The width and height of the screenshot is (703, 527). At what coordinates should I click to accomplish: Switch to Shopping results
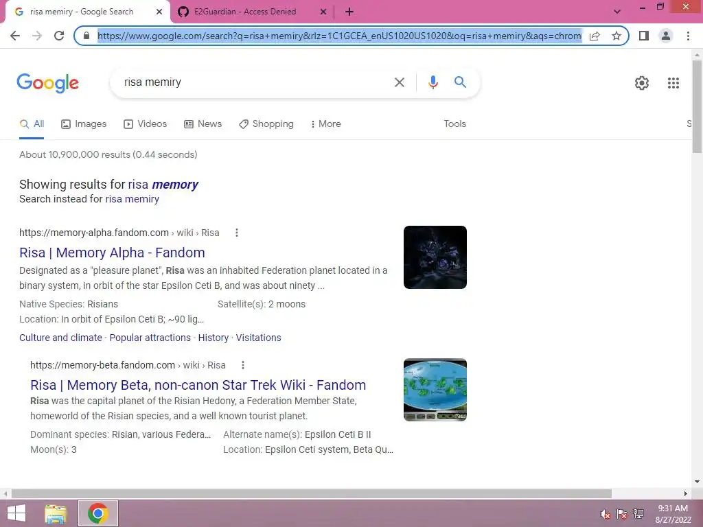click(x=266, y=124)
